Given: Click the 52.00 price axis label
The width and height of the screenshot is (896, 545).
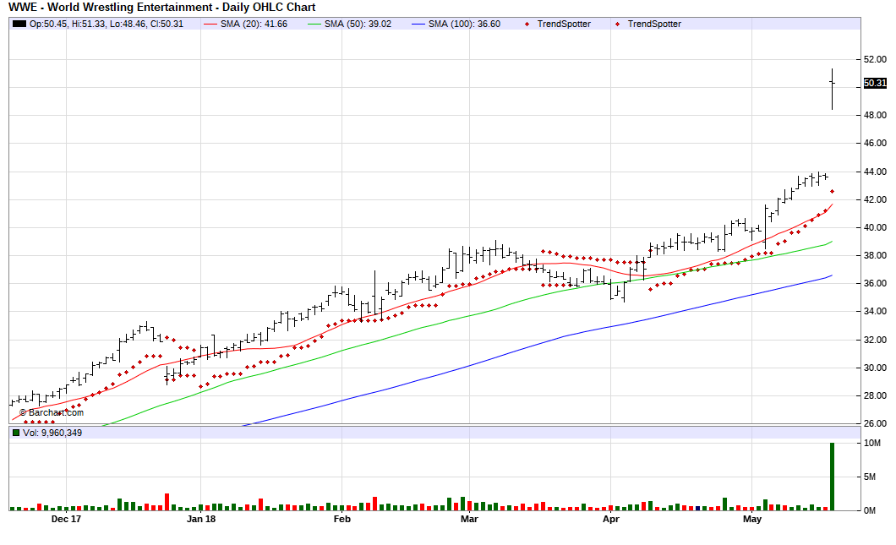Looking at the screenshot, I should point(875,59).
